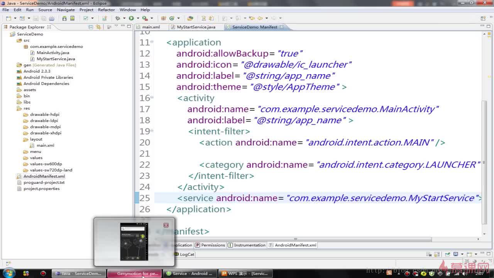Select the drawable-hdpi folder
Screen dimensions: 494x278
45,114
